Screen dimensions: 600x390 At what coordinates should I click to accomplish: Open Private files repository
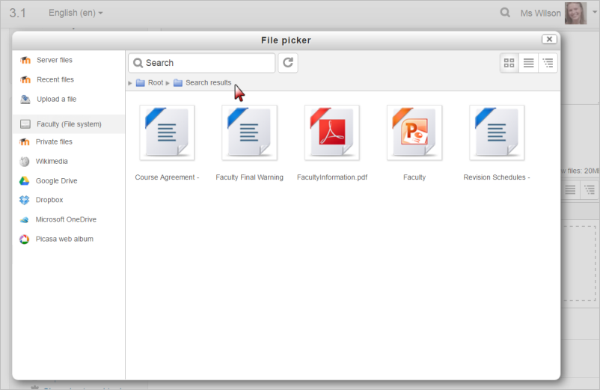click(54, 141)
